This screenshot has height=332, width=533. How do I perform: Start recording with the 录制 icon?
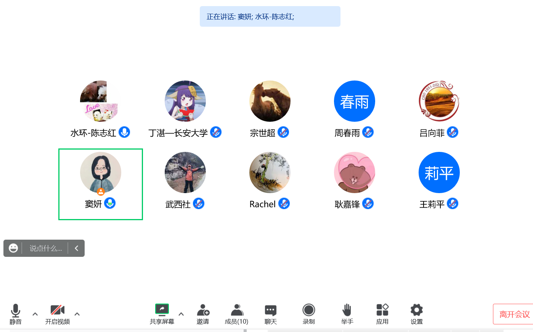click(x=309, y=310)
